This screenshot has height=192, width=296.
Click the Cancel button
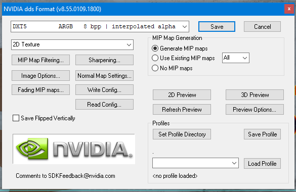262,27
